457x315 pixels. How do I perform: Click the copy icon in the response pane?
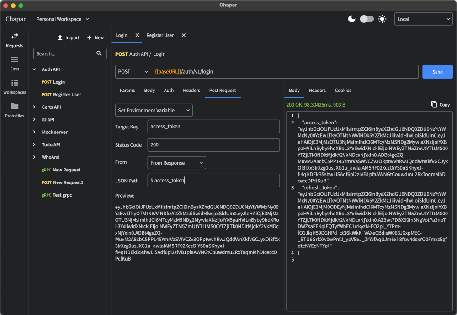click(434, 104)
